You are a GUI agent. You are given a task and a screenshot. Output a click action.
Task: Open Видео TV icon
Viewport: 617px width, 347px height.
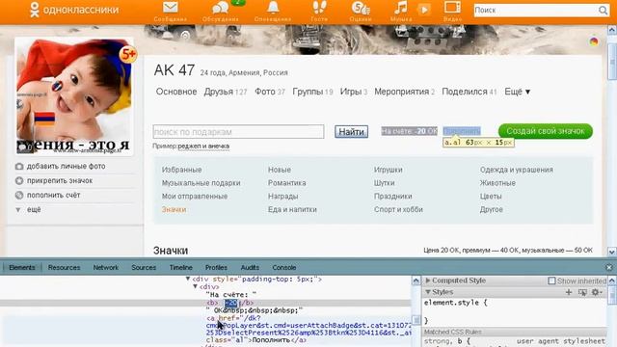[452, 8]
